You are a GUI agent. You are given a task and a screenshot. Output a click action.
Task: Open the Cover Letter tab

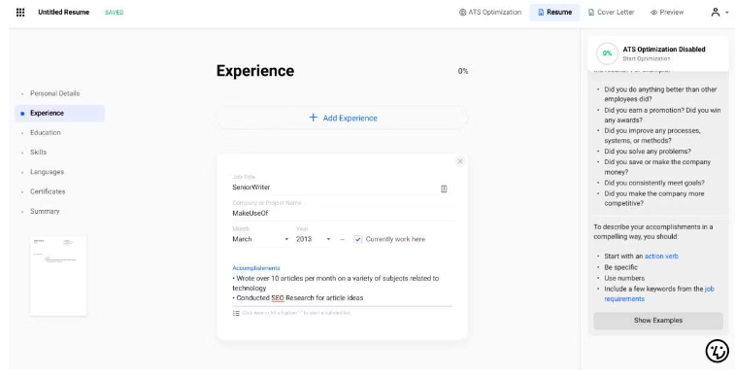click(612, 13)
